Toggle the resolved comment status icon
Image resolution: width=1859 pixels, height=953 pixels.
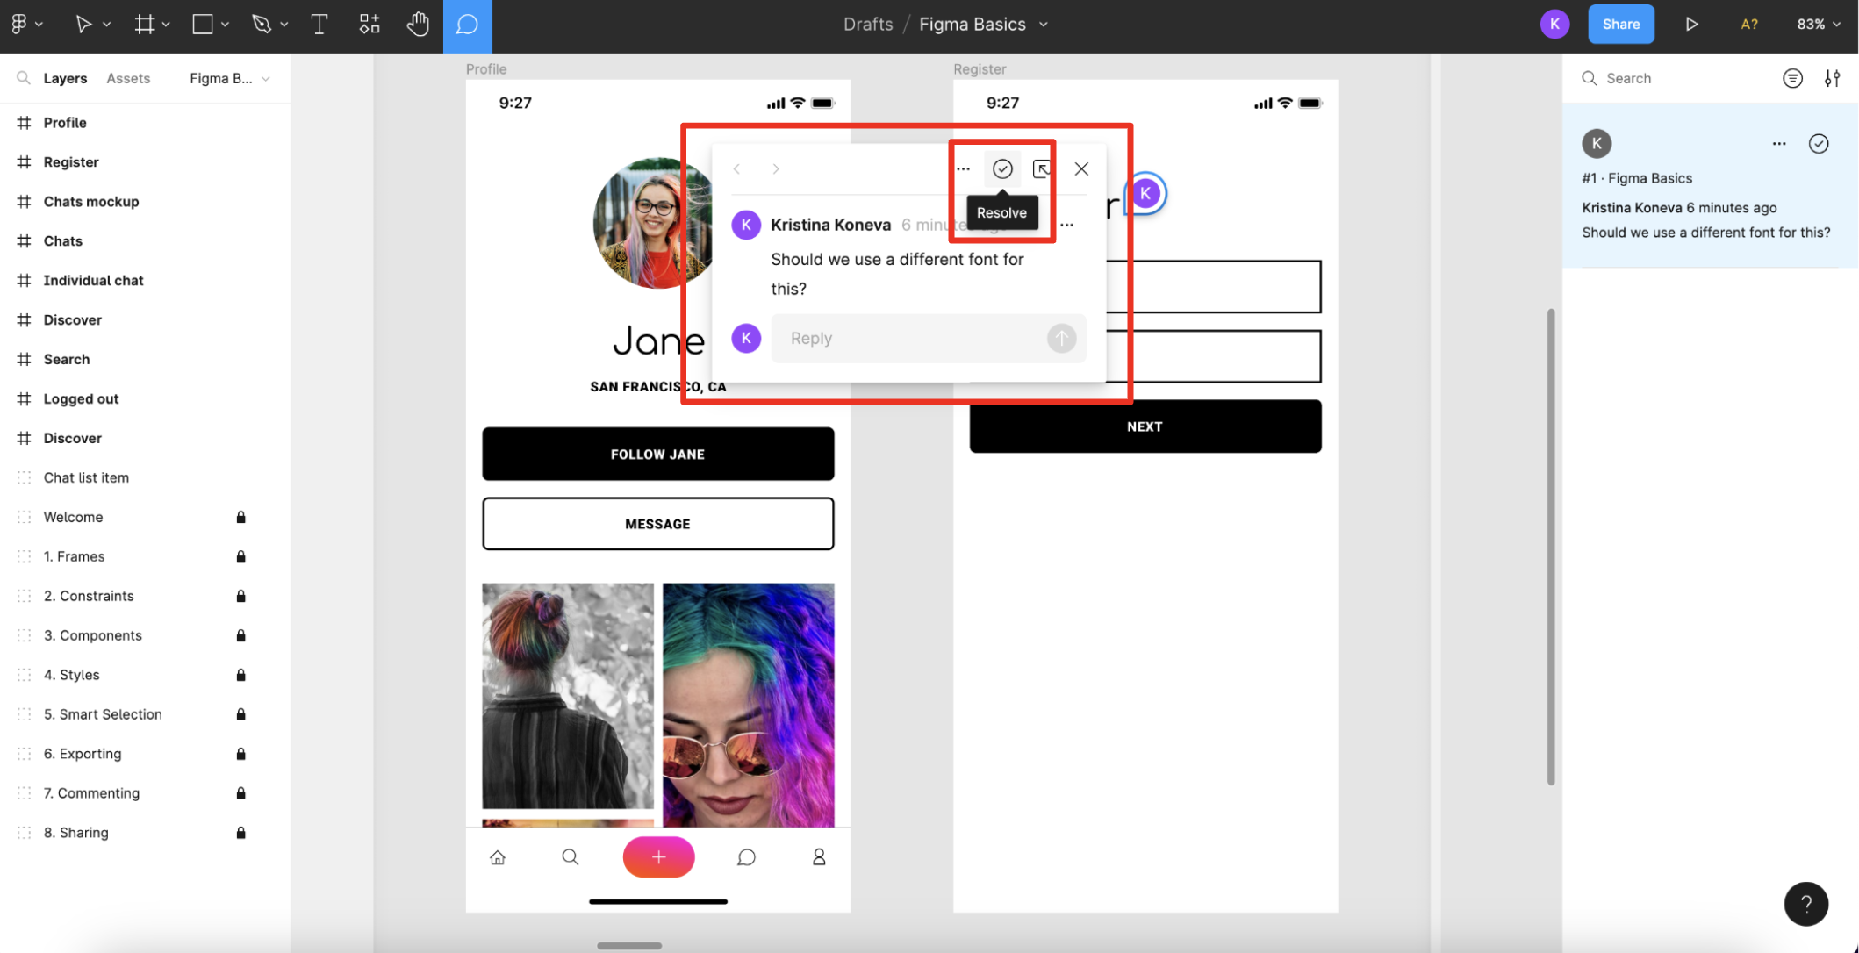tap(1001, 168)
